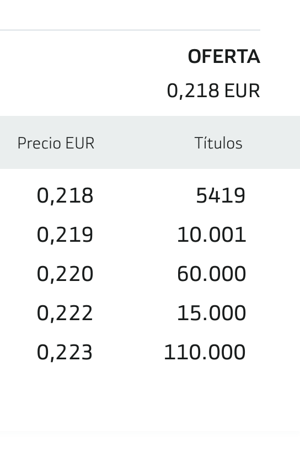
Task: Click the 15.000 títulos value
Action: [x=211, y=313]
